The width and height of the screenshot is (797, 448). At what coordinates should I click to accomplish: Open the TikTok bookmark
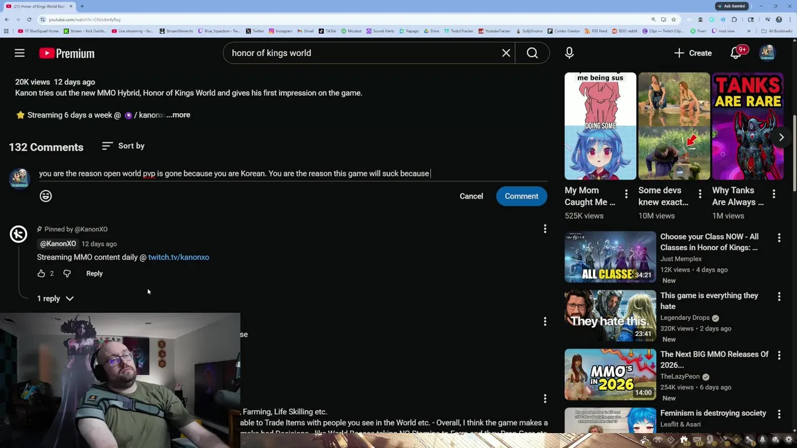(x=328, y=30)
